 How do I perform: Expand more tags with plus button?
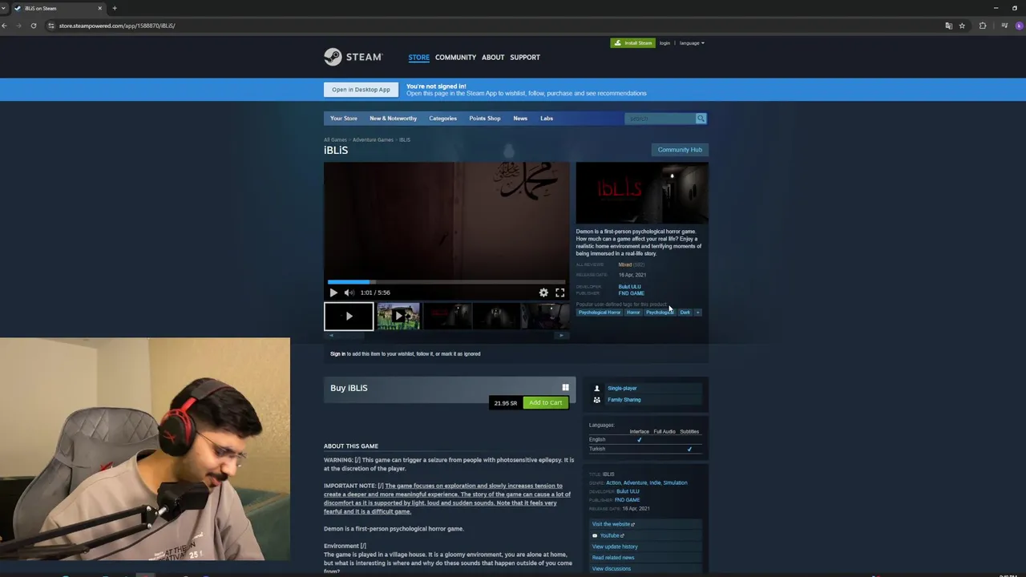pos(697,313)
